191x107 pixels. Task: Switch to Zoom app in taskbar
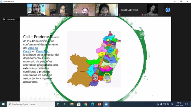[x=106, y=104]
